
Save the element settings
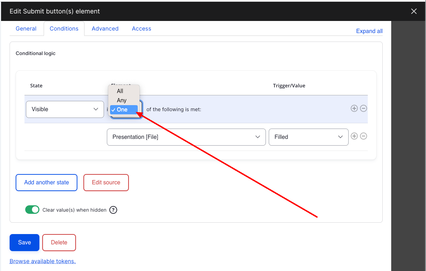pos(24,243)
